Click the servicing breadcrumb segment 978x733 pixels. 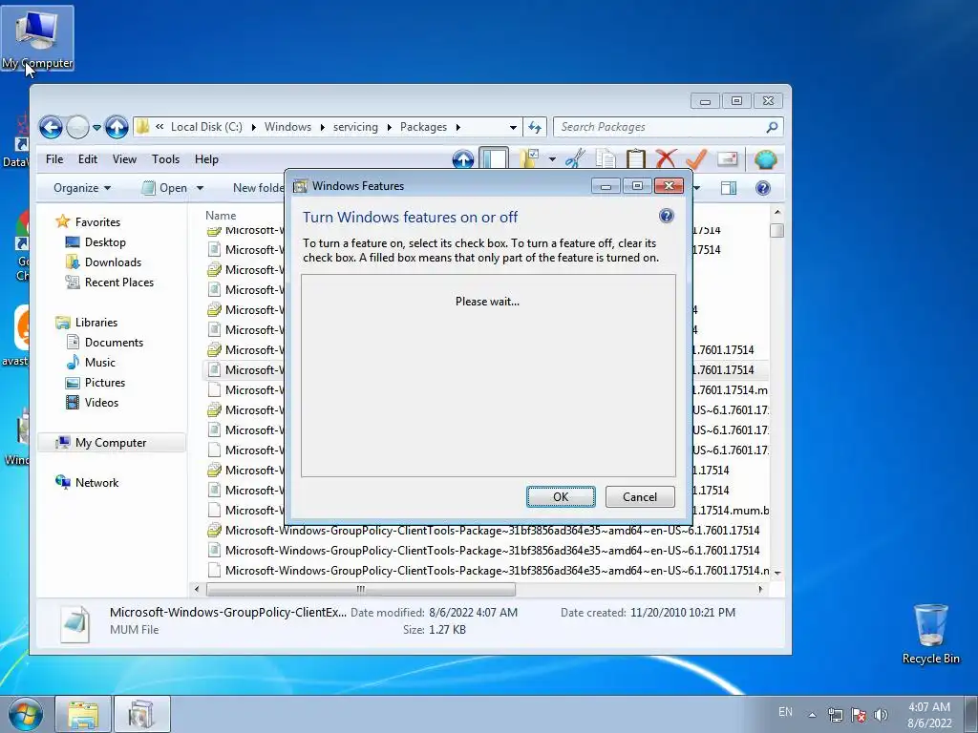pos(355,127)
